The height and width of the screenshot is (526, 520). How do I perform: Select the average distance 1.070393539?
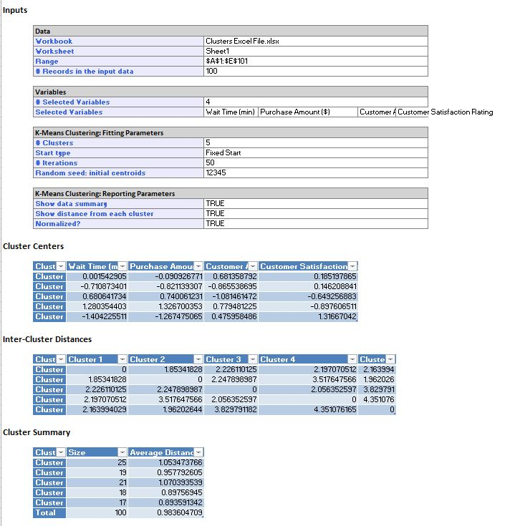click(x=166, y=483)
